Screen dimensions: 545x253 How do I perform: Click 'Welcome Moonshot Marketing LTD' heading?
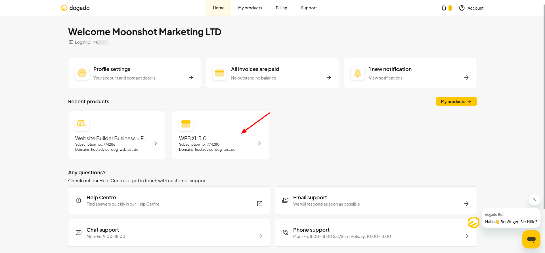click(145, 32)
